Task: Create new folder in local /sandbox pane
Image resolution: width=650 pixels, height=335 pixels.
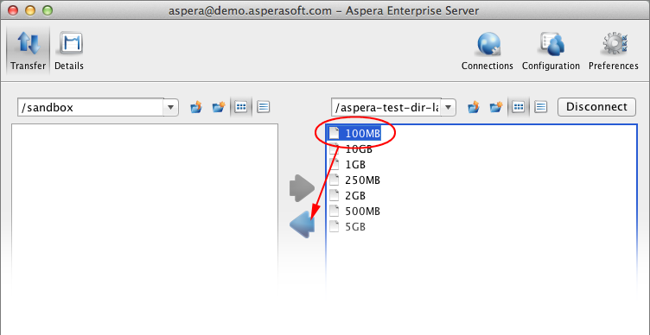Action: [219, 107]
